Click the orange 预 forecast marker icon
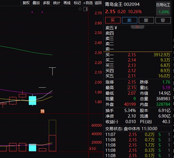This screenshot has width=174, height=158. coord(42,111)
